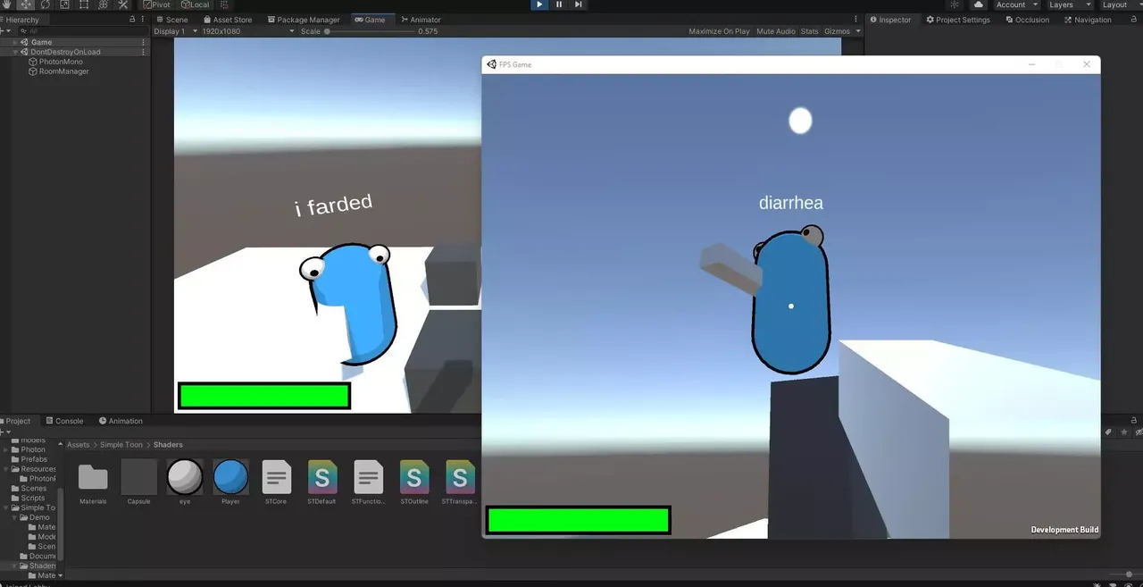Open collab services sun icon
This screenshot has width=1143, height=587.
tap(955, 4)
